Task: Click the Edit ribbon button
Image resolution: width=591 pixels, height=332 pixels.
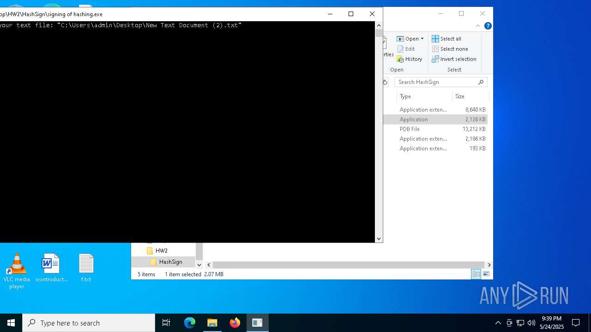Action: 406,49
